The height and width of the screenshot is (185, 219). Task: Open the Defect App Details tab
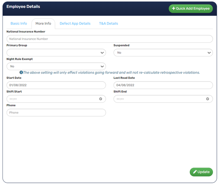tap(75, 24)
